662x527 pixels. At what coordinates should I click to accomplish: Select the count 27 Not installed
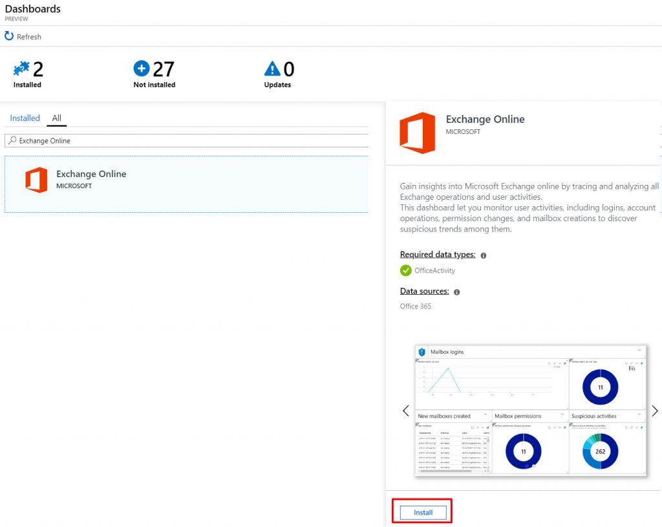164,69
